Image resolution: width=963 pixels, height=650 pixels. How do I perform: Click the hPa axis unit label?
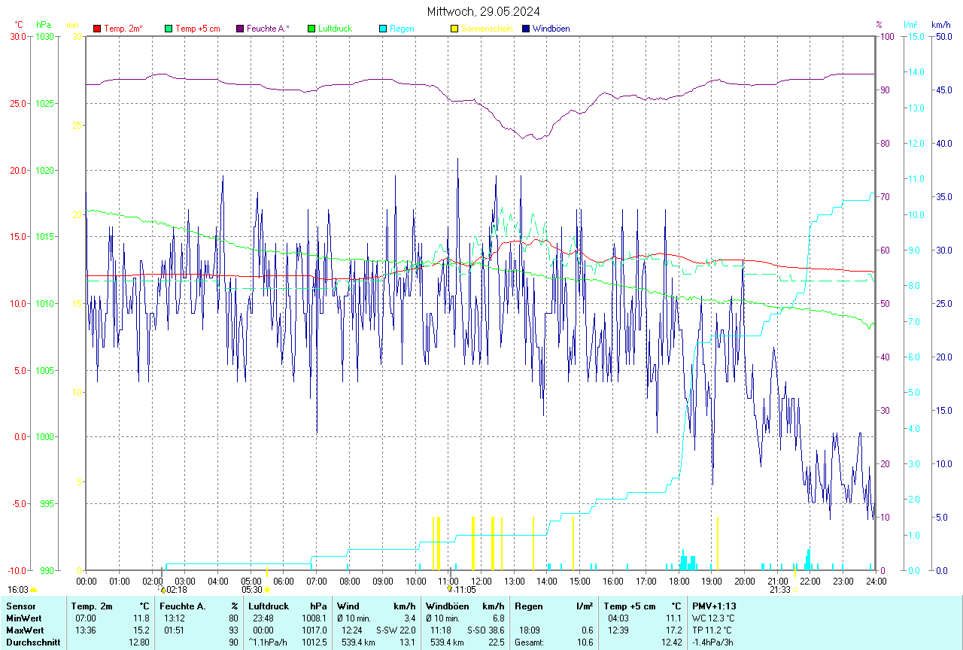pyautogui.click(x=45, y=25)
